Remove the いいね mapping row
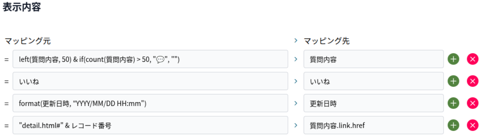481x140 pixels. (473, 81)
